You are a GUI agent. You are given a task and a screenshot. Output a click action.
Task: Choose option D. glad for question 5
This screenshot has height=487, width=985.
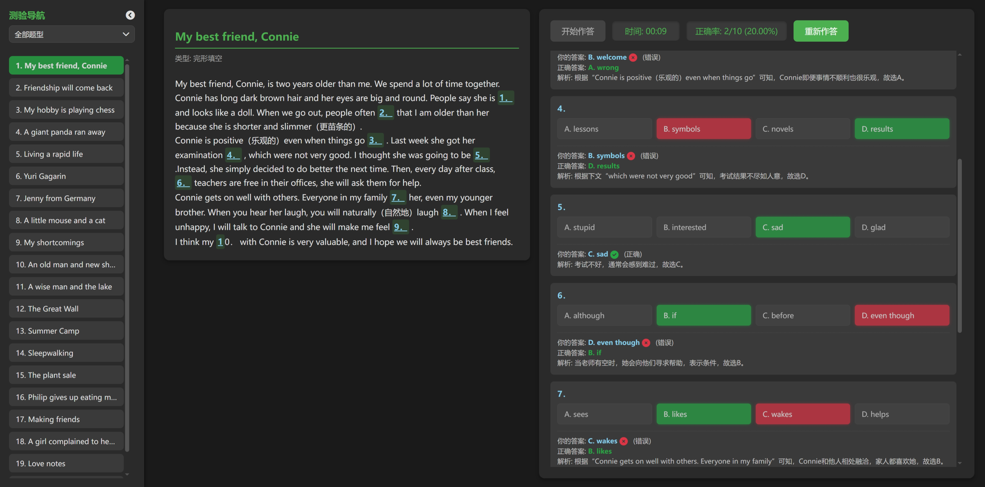click(x=902, y=227)
